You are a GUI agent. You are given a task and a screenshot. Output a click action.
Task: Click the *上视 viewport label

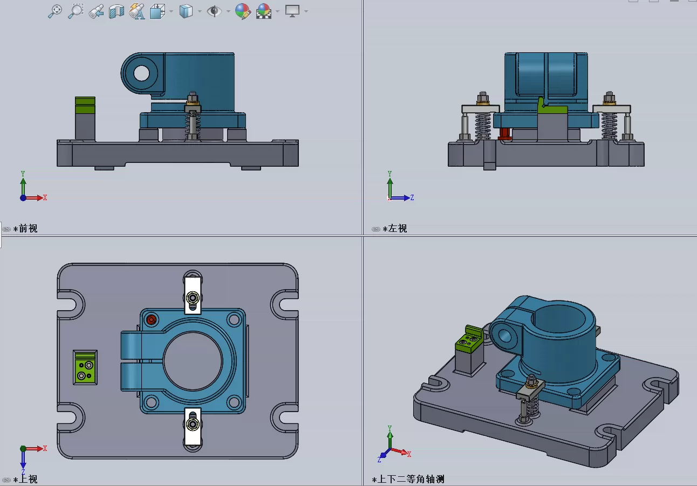[x=25, y=479]
